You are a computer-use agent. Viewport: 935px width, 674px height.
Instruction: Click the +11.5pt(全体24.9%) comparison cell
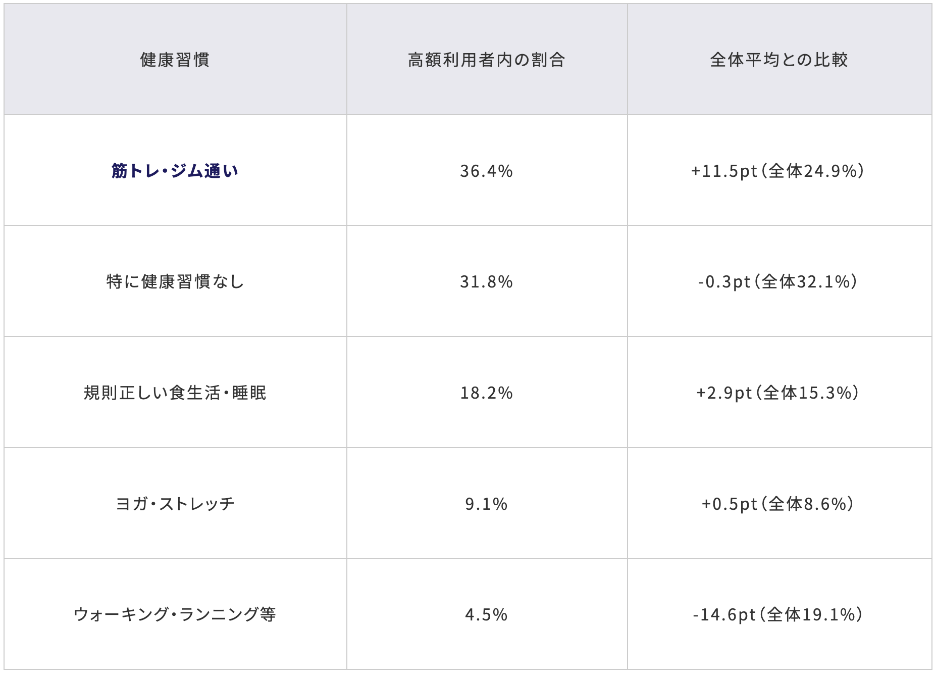point(777,171)
